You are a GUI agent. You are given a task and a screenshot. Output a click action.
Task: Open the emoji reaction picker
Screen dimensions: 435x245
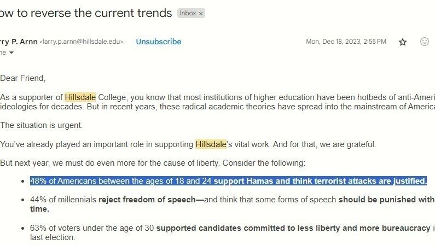pyautogui.click(x=425, y=42)
